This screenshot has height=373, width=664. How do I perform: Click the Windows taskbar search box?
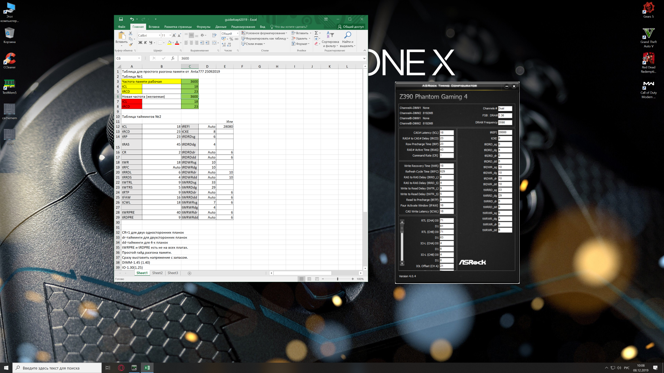tap(57, 368)
